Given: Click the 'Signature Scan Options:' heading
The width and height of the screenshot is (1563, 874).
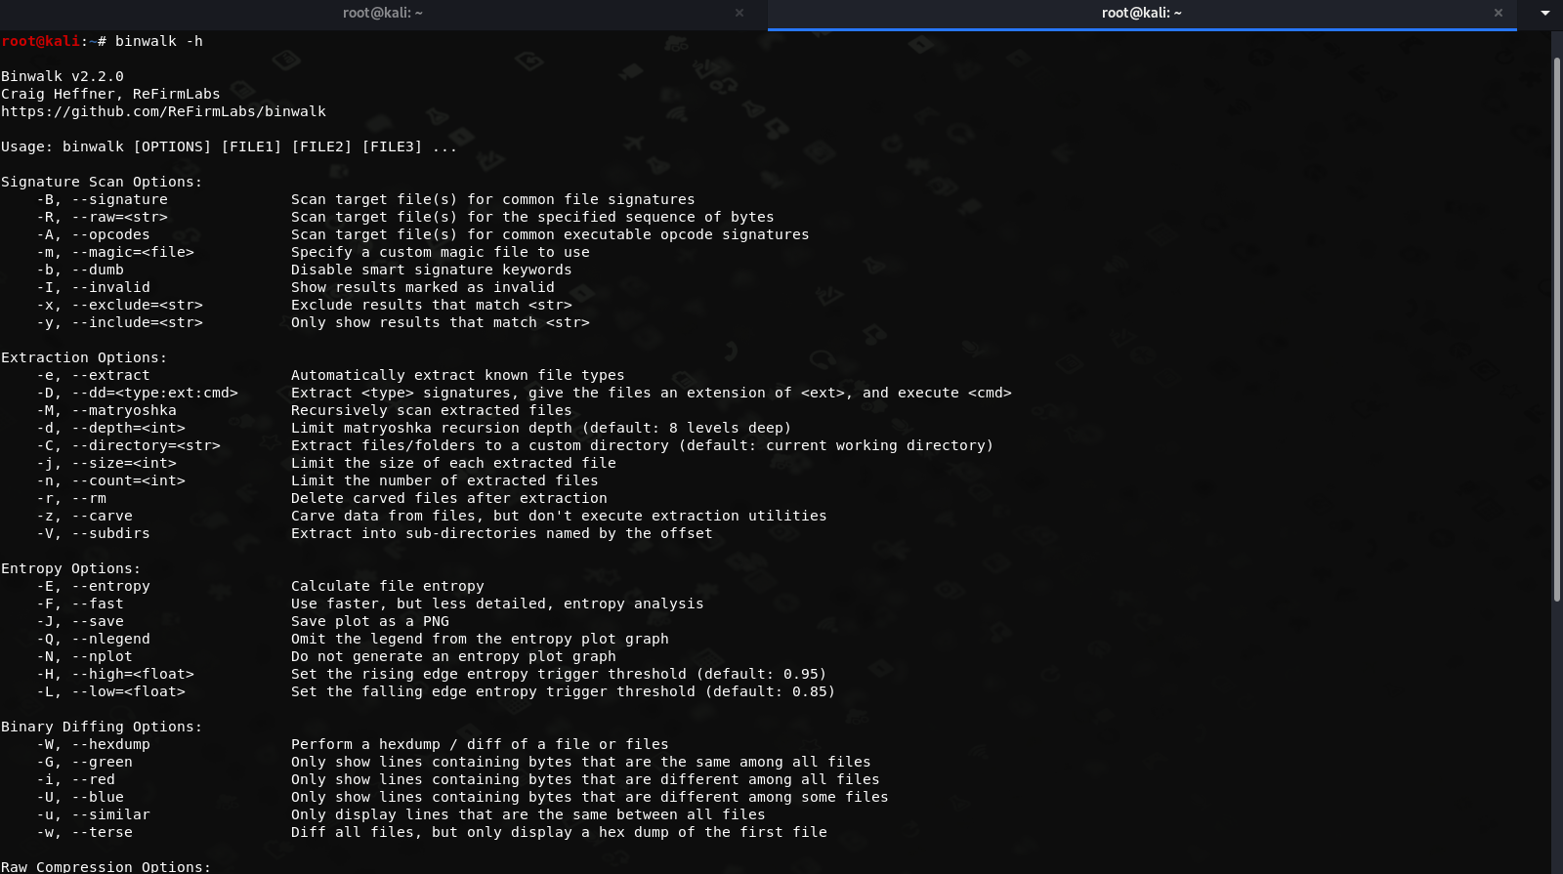Looking at the screenshot, I should tap(102, 182).
